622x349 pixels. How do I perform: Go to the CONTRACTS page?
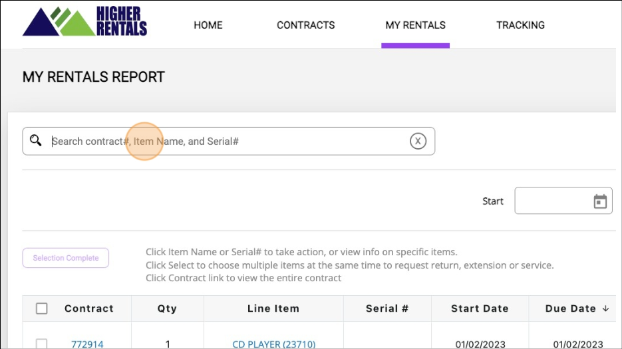(305, 25)
